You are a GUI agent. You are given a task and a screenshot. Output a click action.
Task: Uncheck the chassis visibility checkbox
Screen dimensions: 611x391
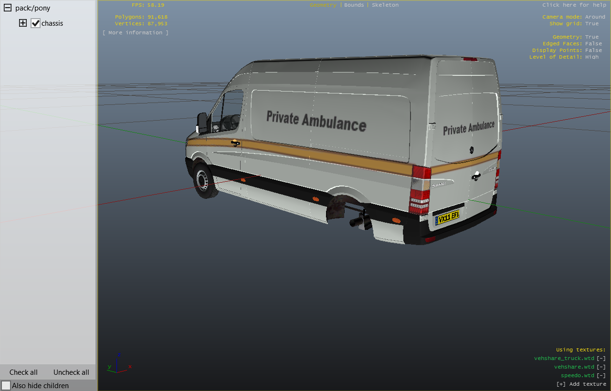pos(35,23)
